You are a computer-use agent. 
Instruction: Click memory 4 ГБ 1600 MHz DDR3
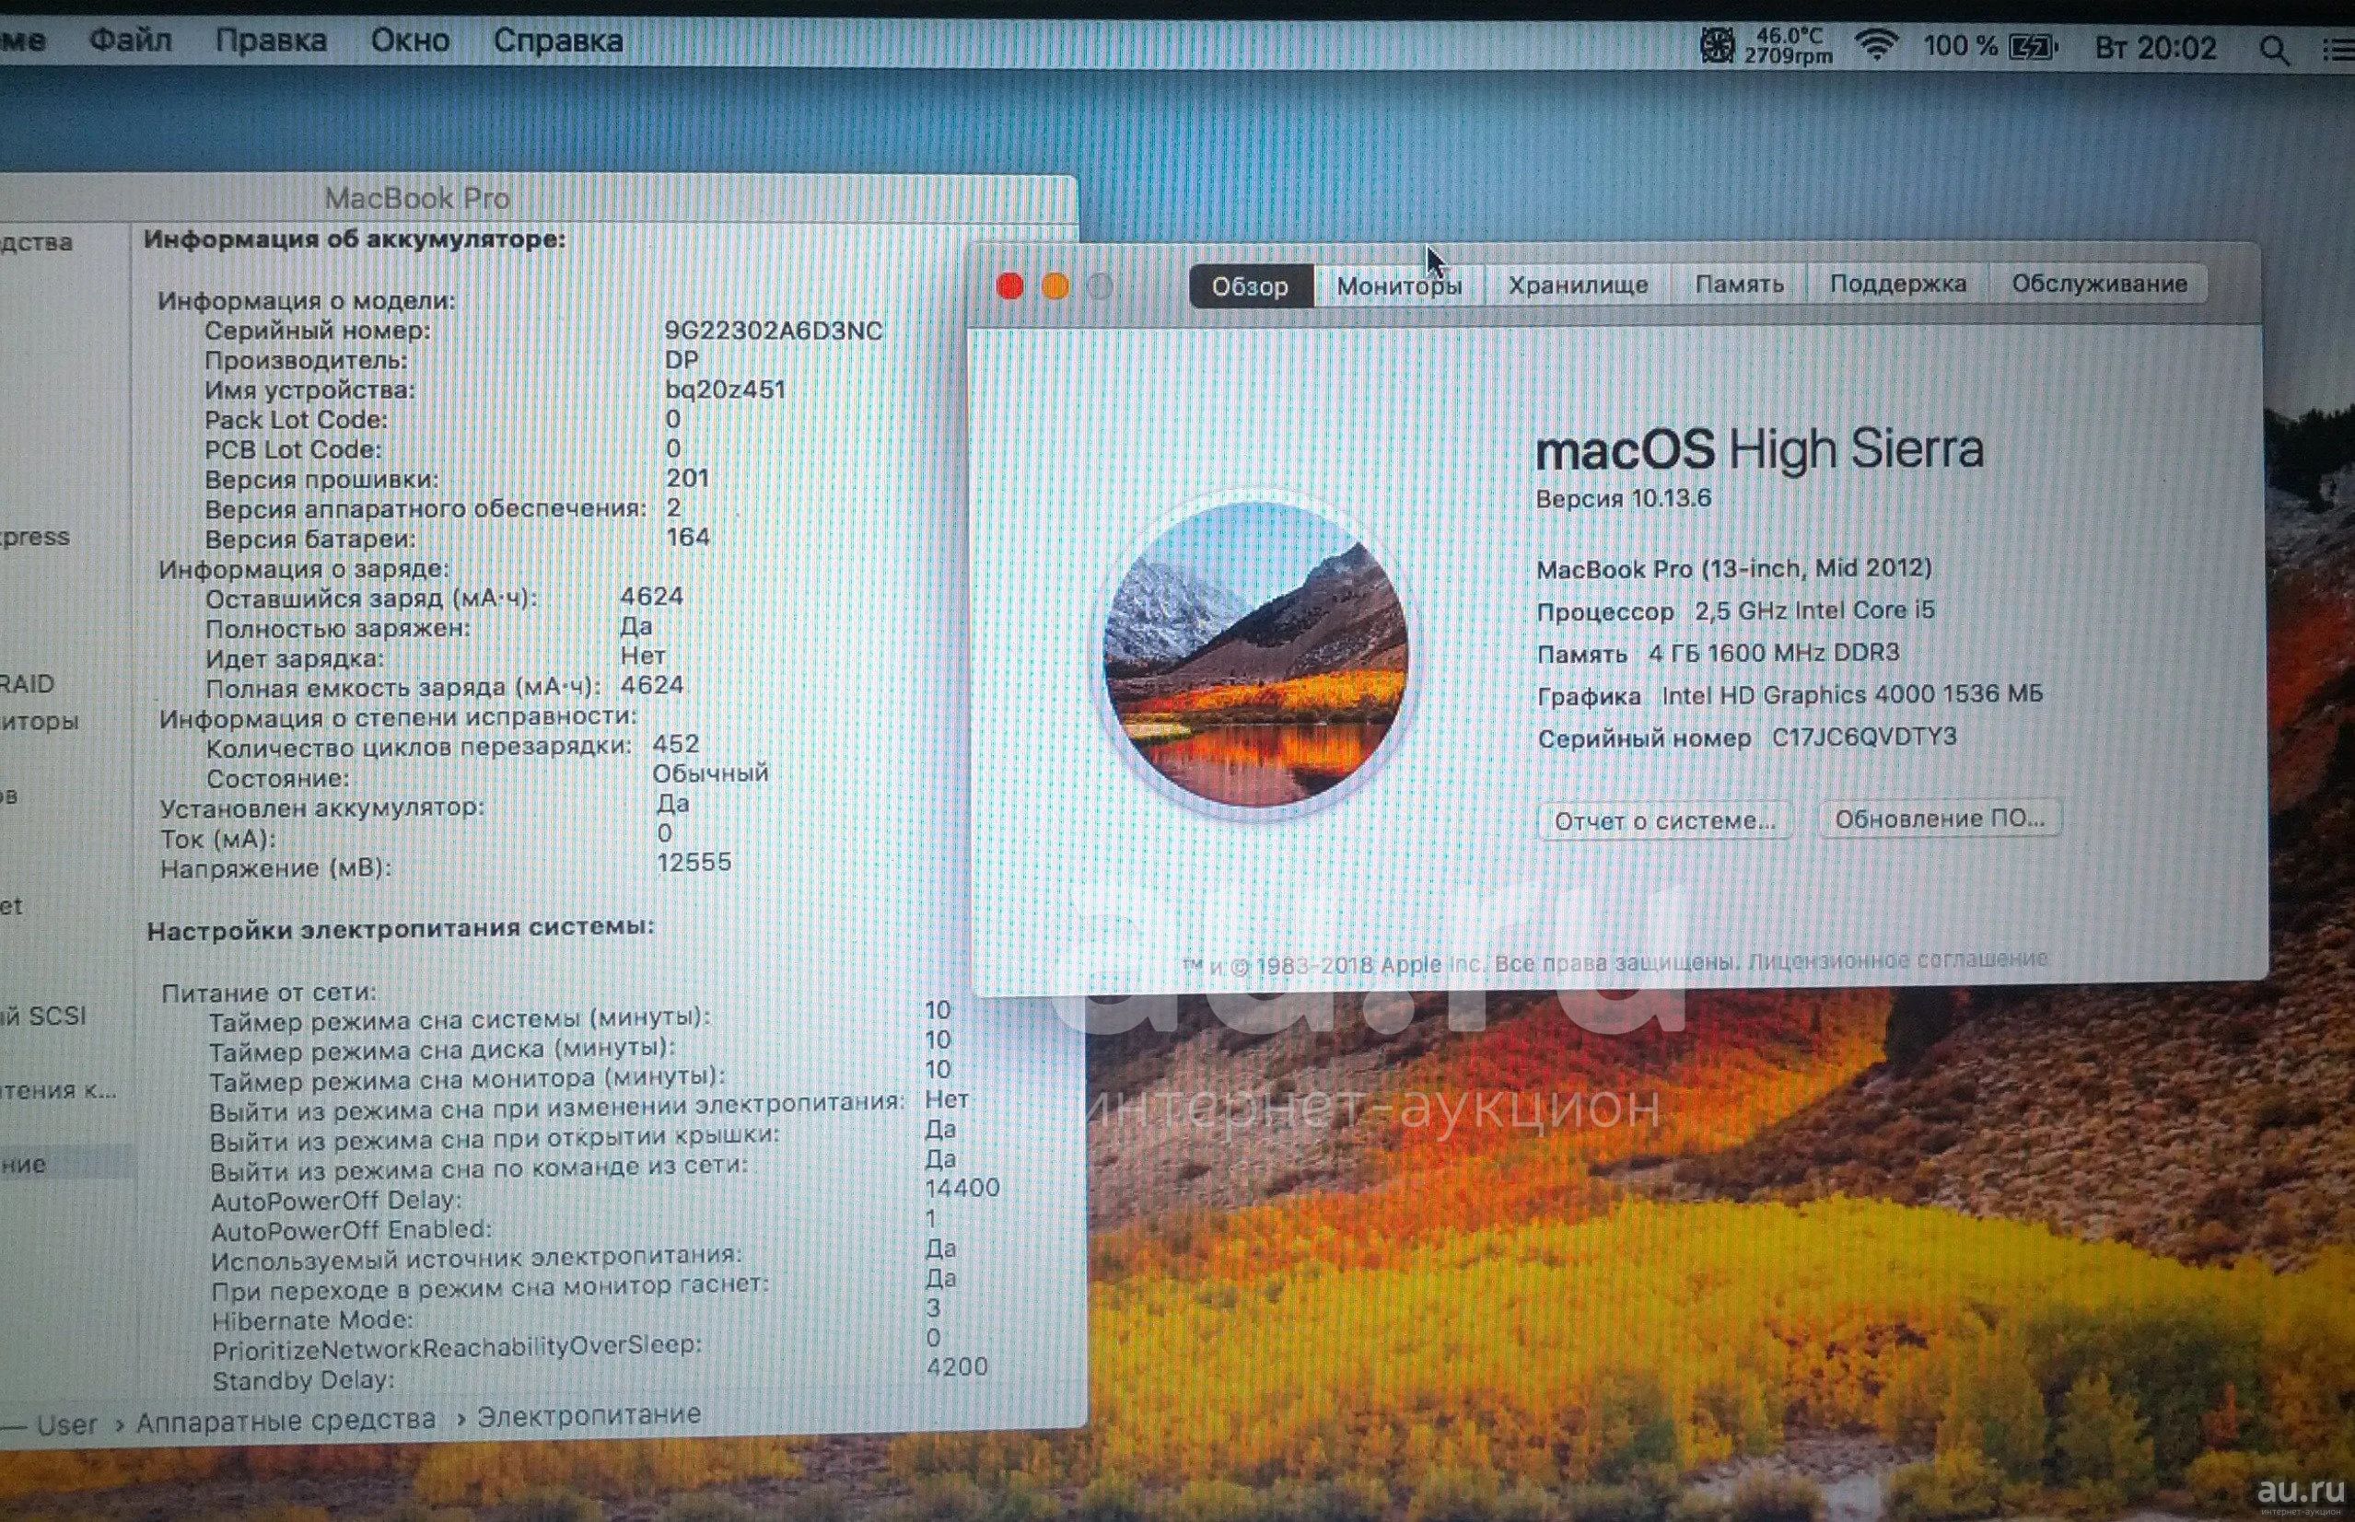pyautogui.click(x=1774, y=654)
